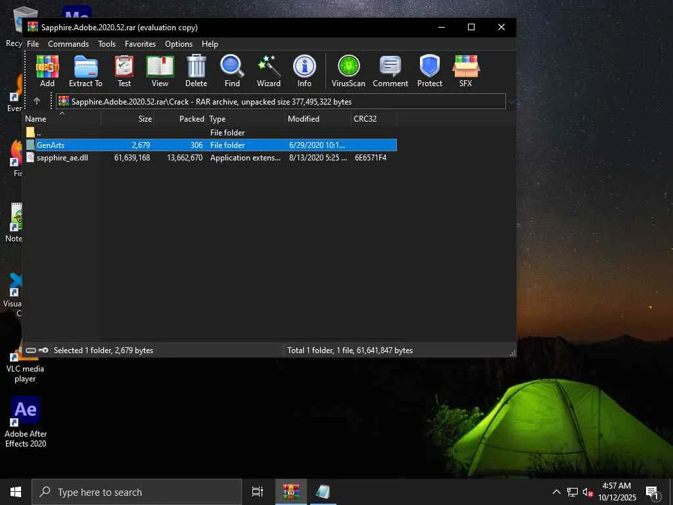Sort by the Packed column header
This screenshot has width=673, height=505.
click(180, 118)
